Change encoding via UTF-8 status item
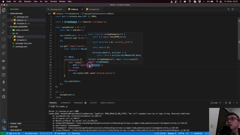 tap(181, 133)
